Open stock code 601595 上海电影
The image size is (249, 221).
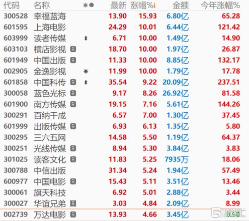[122, 27]
